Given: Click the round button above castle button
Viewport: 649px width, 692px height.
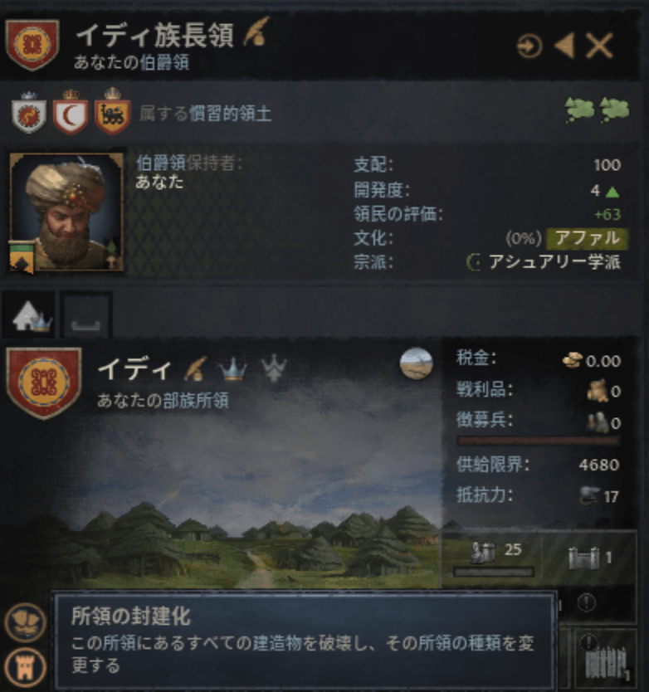Looking at the screenshot, I should click(26, 621).
